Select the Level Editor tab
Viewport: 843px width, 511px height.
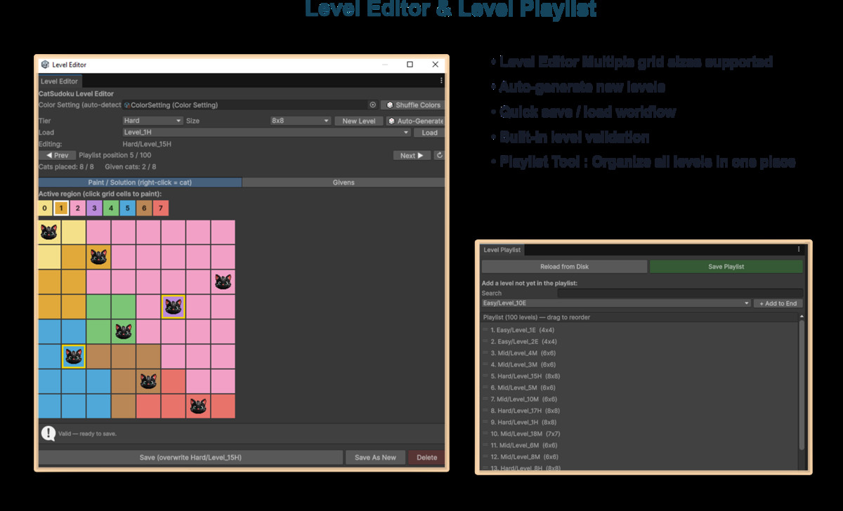click(x=59, y=81)
